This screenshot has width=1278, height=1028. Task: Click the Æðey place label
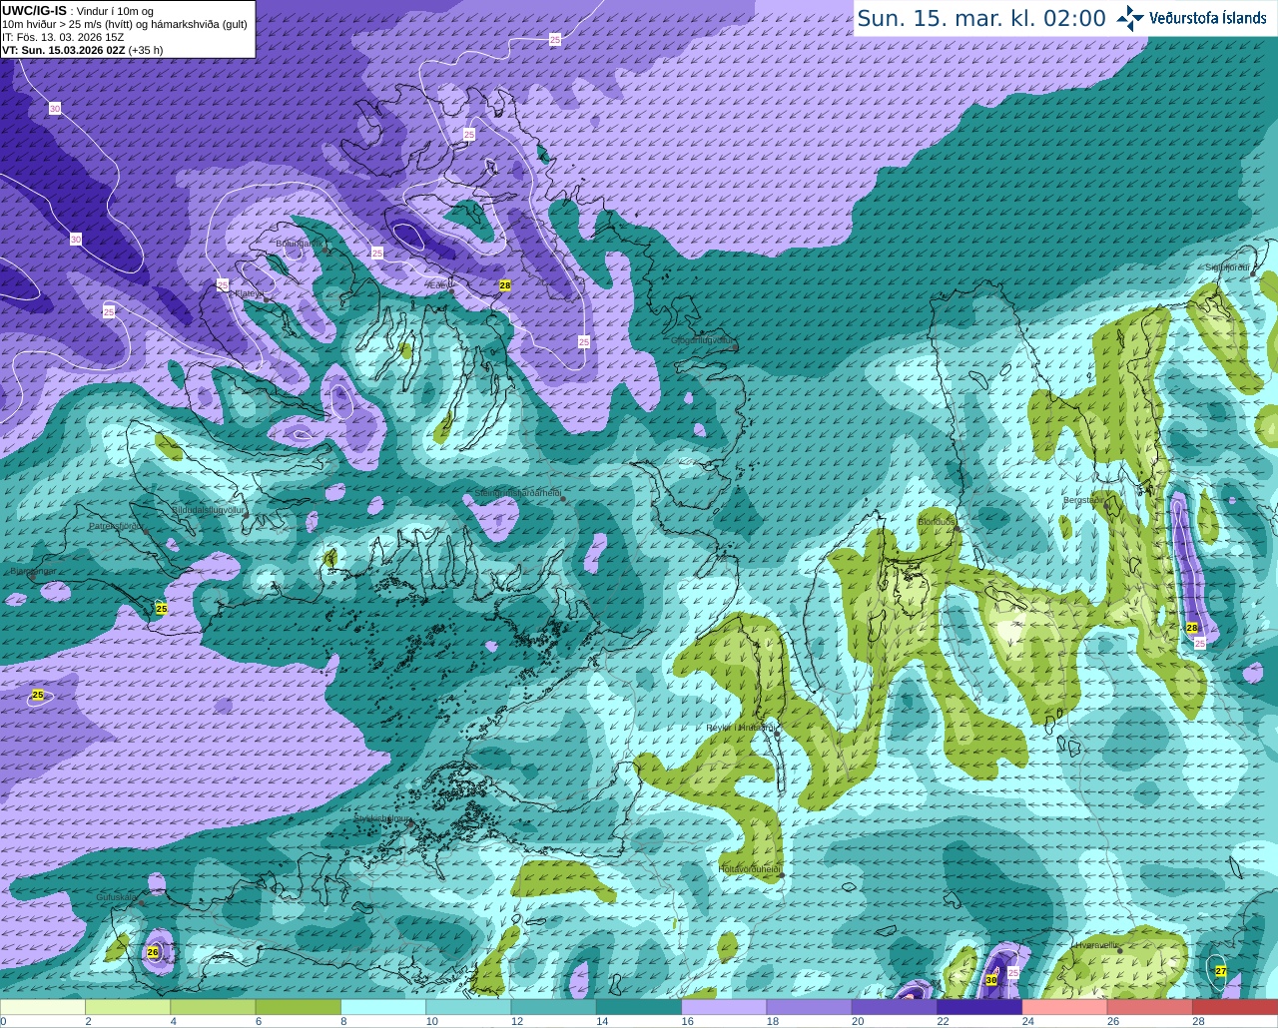(438, 285)
